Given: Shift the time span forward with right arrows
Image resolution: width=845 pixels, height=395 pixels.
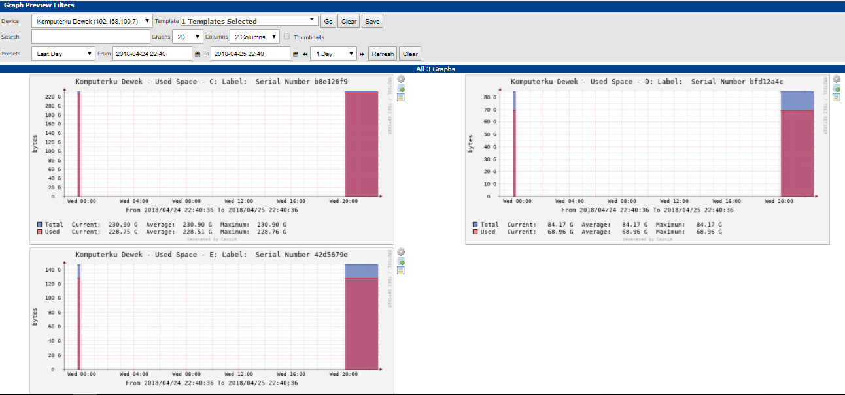Looking at the screenshot, I should (x=362, y=54).
